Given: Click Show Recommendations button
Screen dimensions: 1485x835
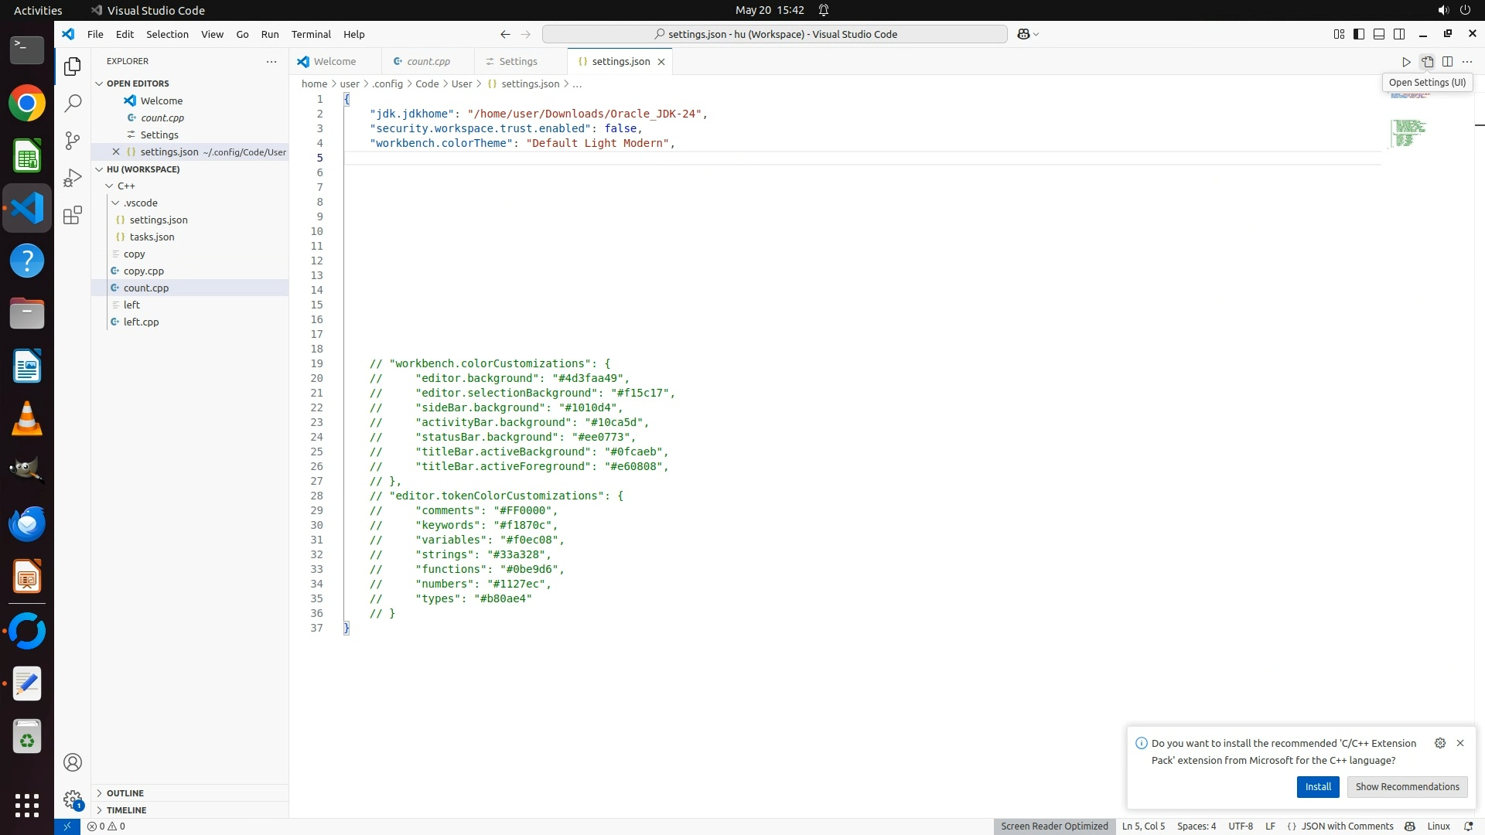Looking at the screenshot, I should point(1407,787).
